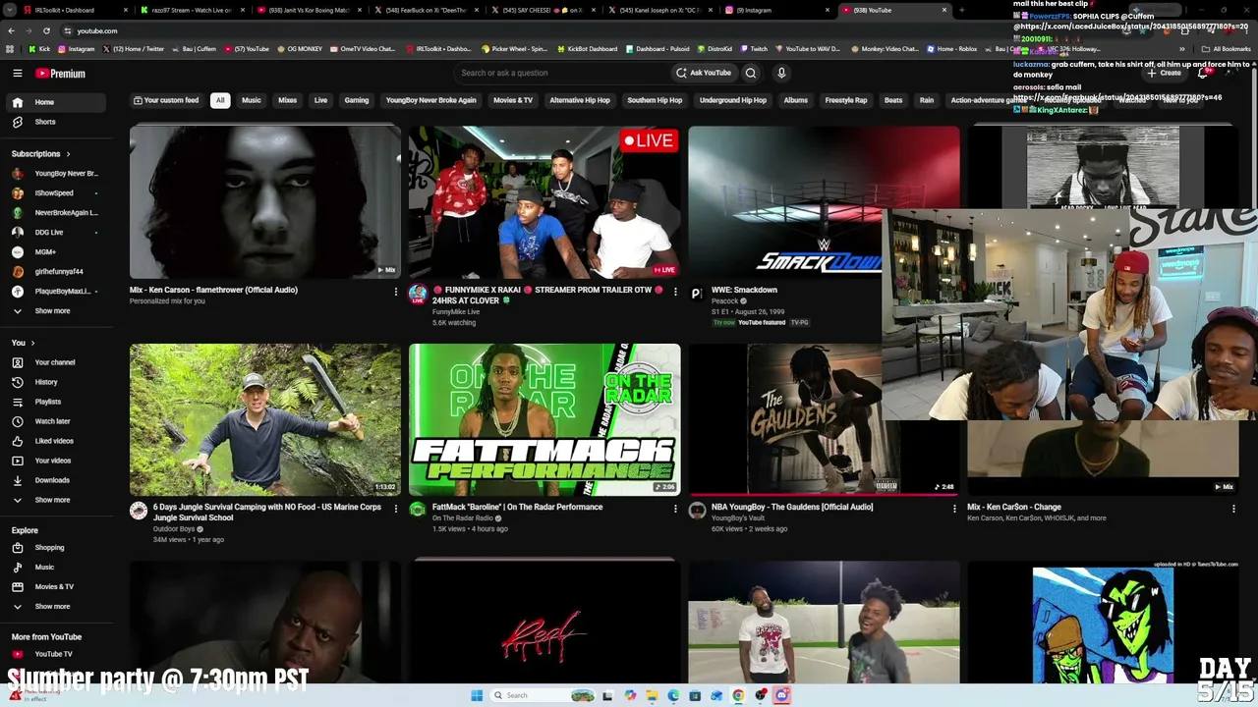Select the Music filter chip
Image resolution: width=1258 pixels, height=707 pixels.
click(x=252, y=100)
